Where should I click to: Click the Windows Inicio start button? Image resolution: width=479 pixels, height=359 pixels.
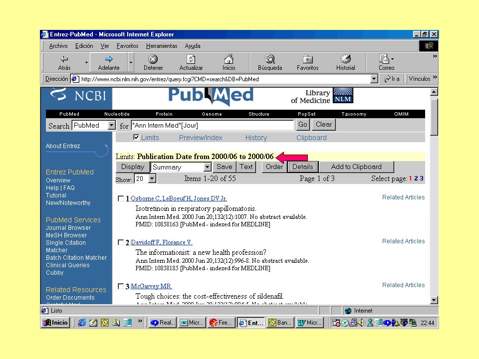point(55,323)
